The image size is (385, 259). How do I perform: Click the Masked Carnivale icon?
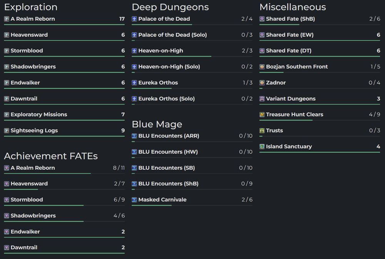pyautogui.click(x=134, y=200)
